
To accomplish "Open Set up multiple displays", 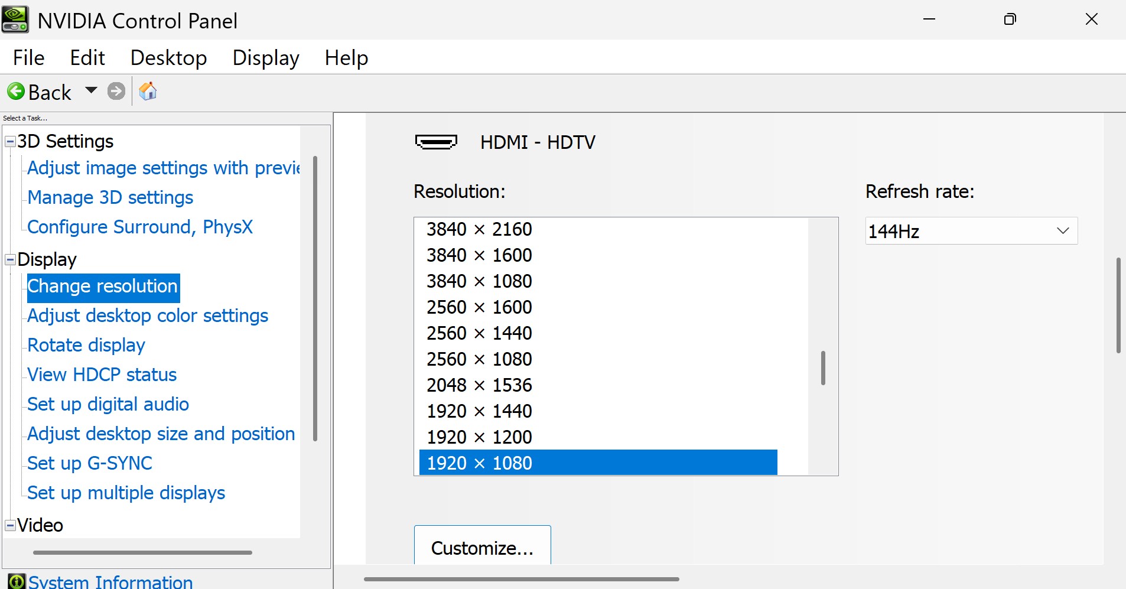I will [x=126, y=493].
